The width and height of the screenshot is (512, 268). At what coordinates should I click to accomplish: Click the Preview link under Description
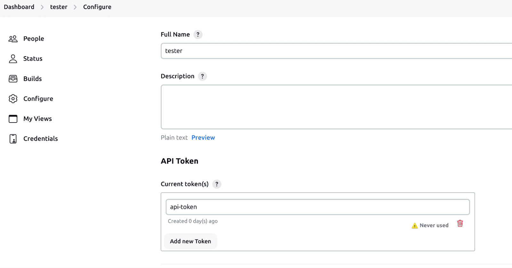click(x=203, y=138)
